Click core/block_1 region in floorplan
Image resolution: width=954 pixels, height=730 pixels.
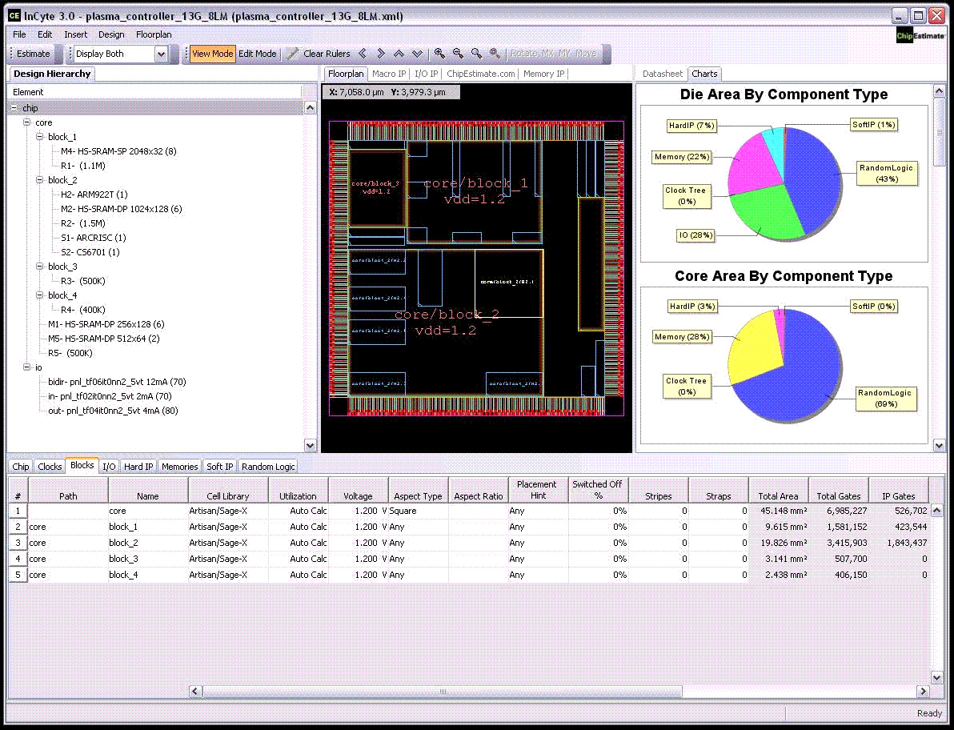point(475,191)
